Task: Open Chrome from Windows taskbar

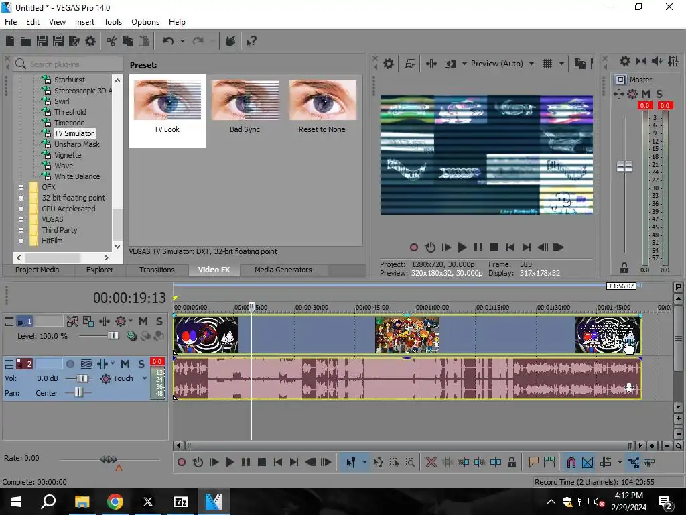Action: tap(115, 502)
